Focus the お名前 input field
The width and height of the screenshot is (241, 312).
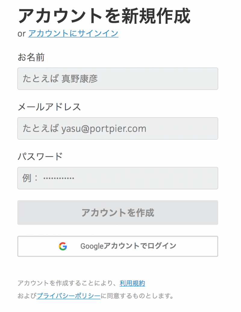[x=117, y=79]
